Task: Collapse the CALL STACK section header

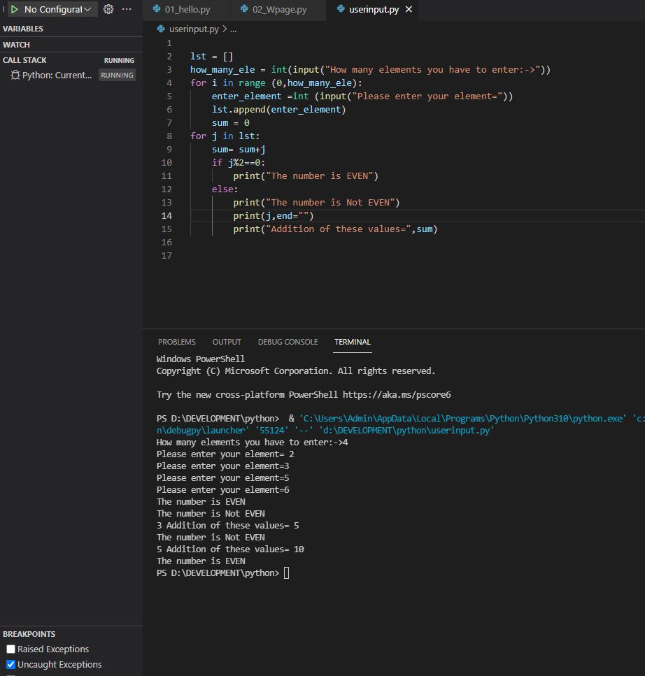Action: click(x=24, y=60)
